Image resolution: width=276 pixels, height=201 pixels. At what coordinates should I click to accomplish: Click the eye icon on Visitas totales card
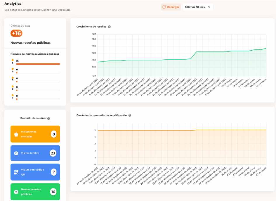[x=16, y=153]
